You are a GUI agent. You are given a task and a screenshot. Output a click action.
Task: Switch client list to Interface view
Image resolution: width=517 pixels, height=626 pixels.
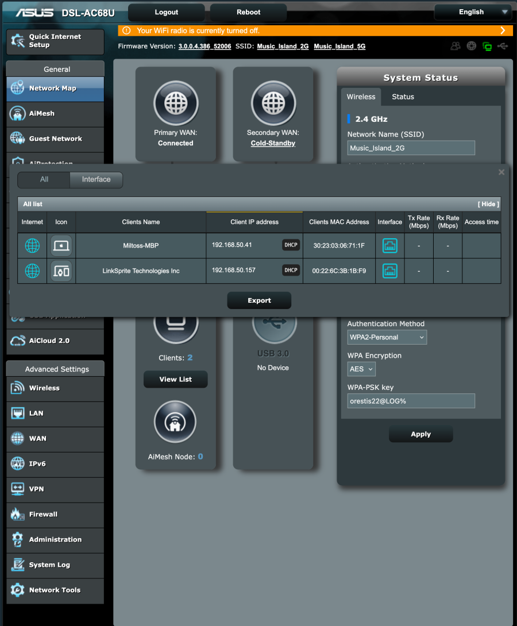tap(96, 180)
